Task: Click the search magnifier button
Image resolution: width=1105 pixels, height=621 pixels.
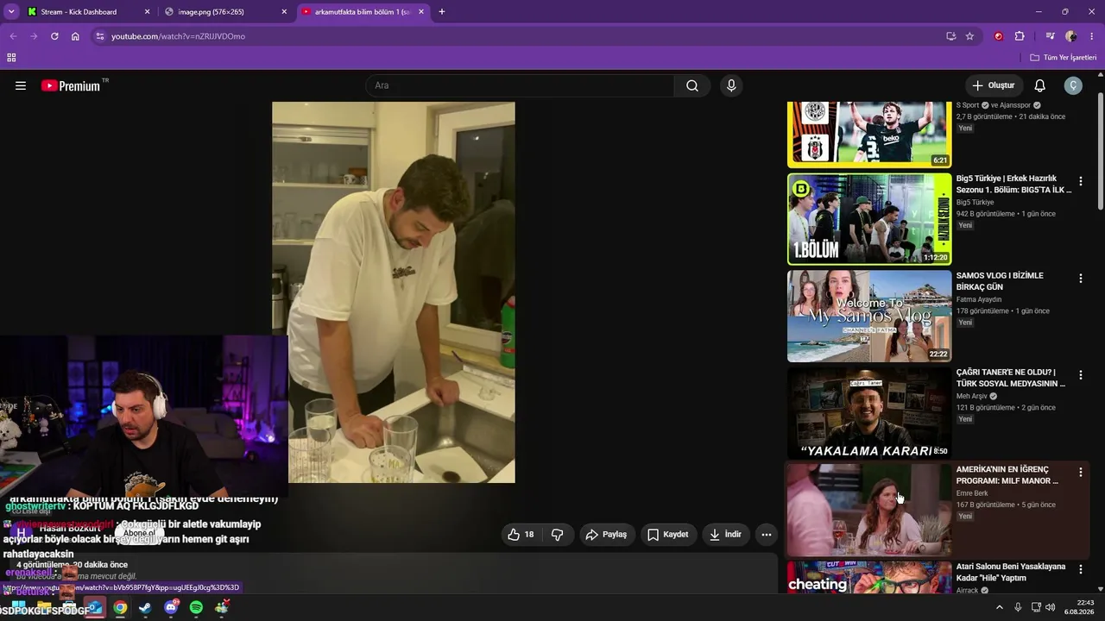Action: [x=692, y=85]
